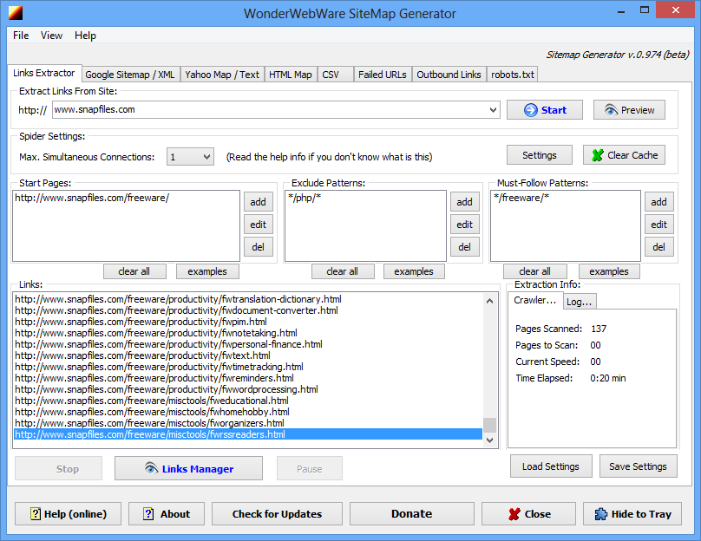Screen dimensions: 701x541
Task: Select the highlighted fwrssreaders.html link
Action: coord(248,434)
